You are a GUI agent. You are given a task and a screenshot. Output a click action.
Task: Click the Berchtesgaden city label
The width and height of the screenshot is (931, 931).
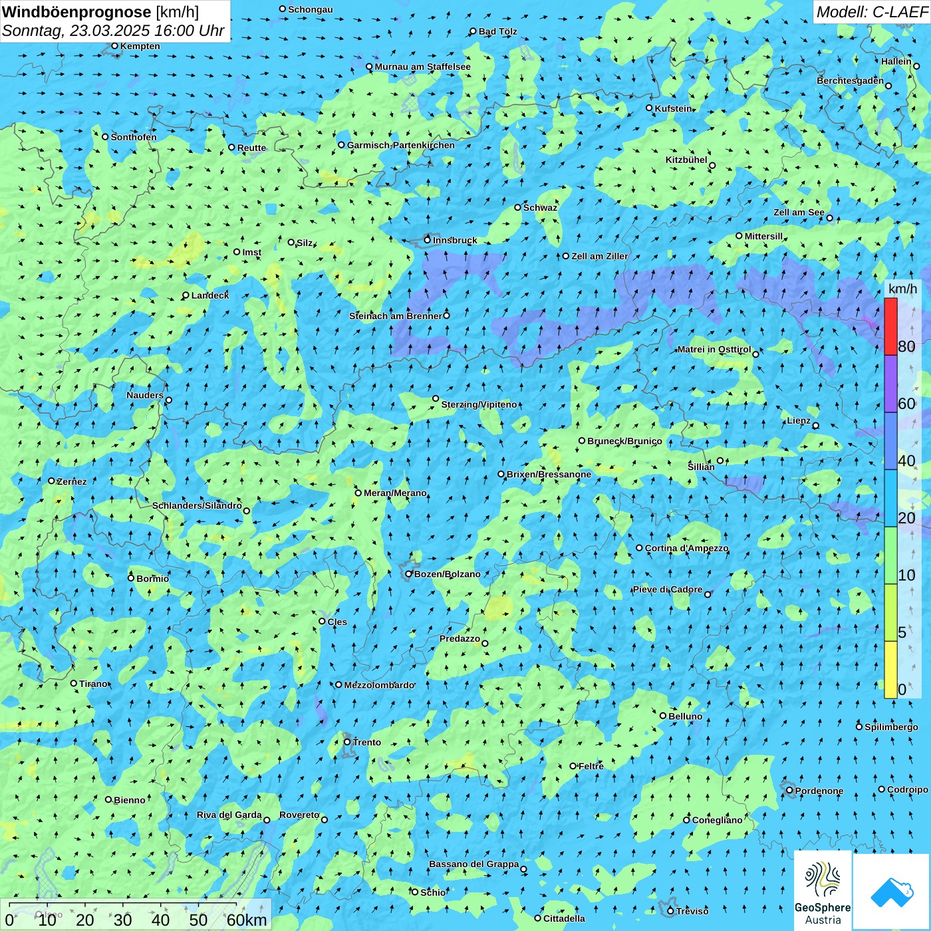tap(851, 81)
